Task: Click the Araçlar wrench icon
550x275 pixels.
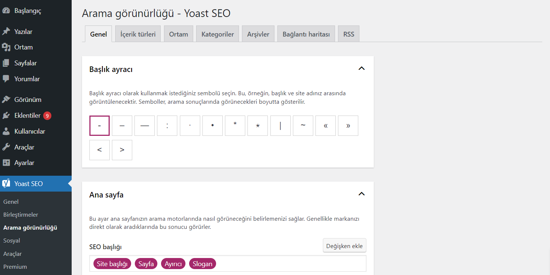Action: click(x=6, y=147)
